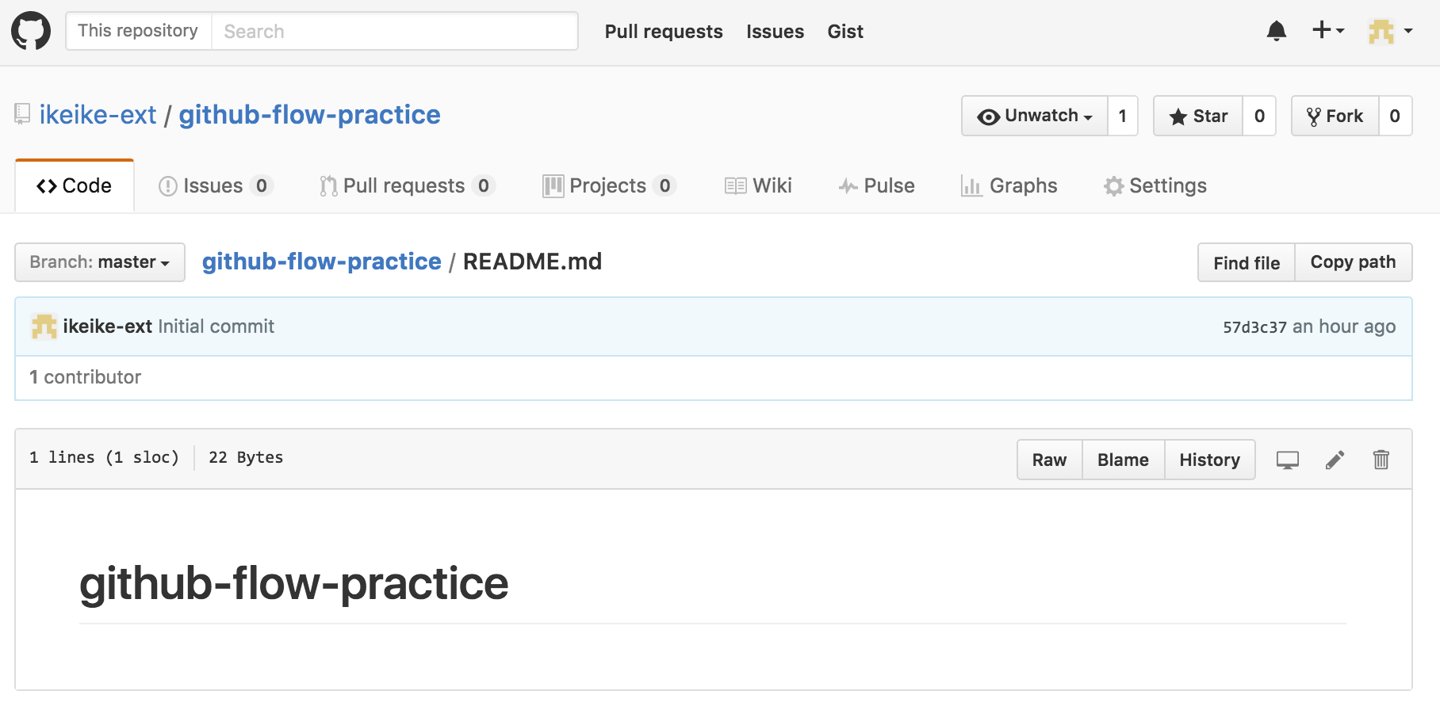Open the Branch: master selector

pos(100,262)
